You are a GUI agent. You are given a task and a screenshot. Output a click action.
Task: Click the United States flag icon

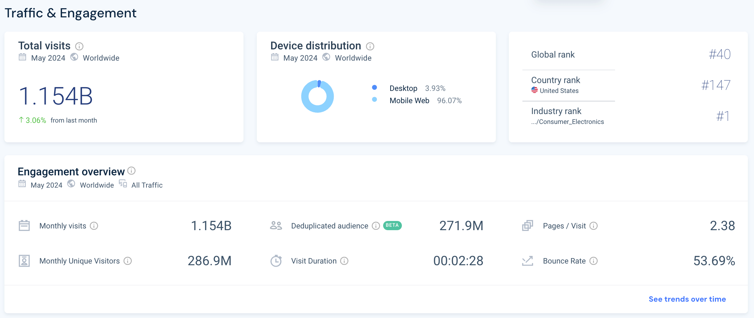point(534,91)
